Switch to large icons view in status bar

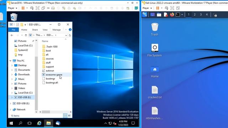69,116
